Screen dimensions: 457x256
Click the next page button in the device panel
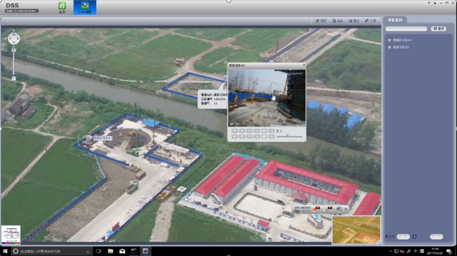tap(436, 237)
